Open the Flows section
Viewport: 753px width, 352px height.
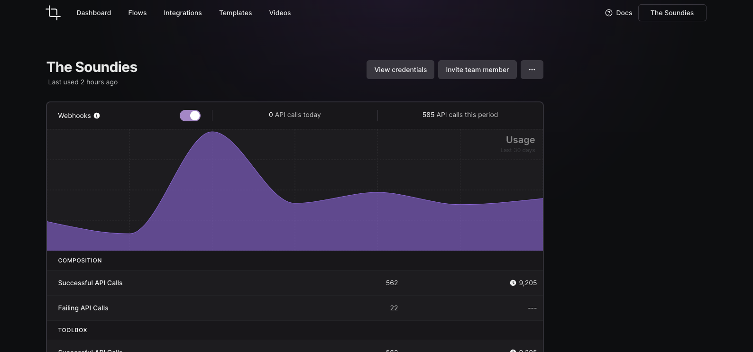[x=138, y=13]
